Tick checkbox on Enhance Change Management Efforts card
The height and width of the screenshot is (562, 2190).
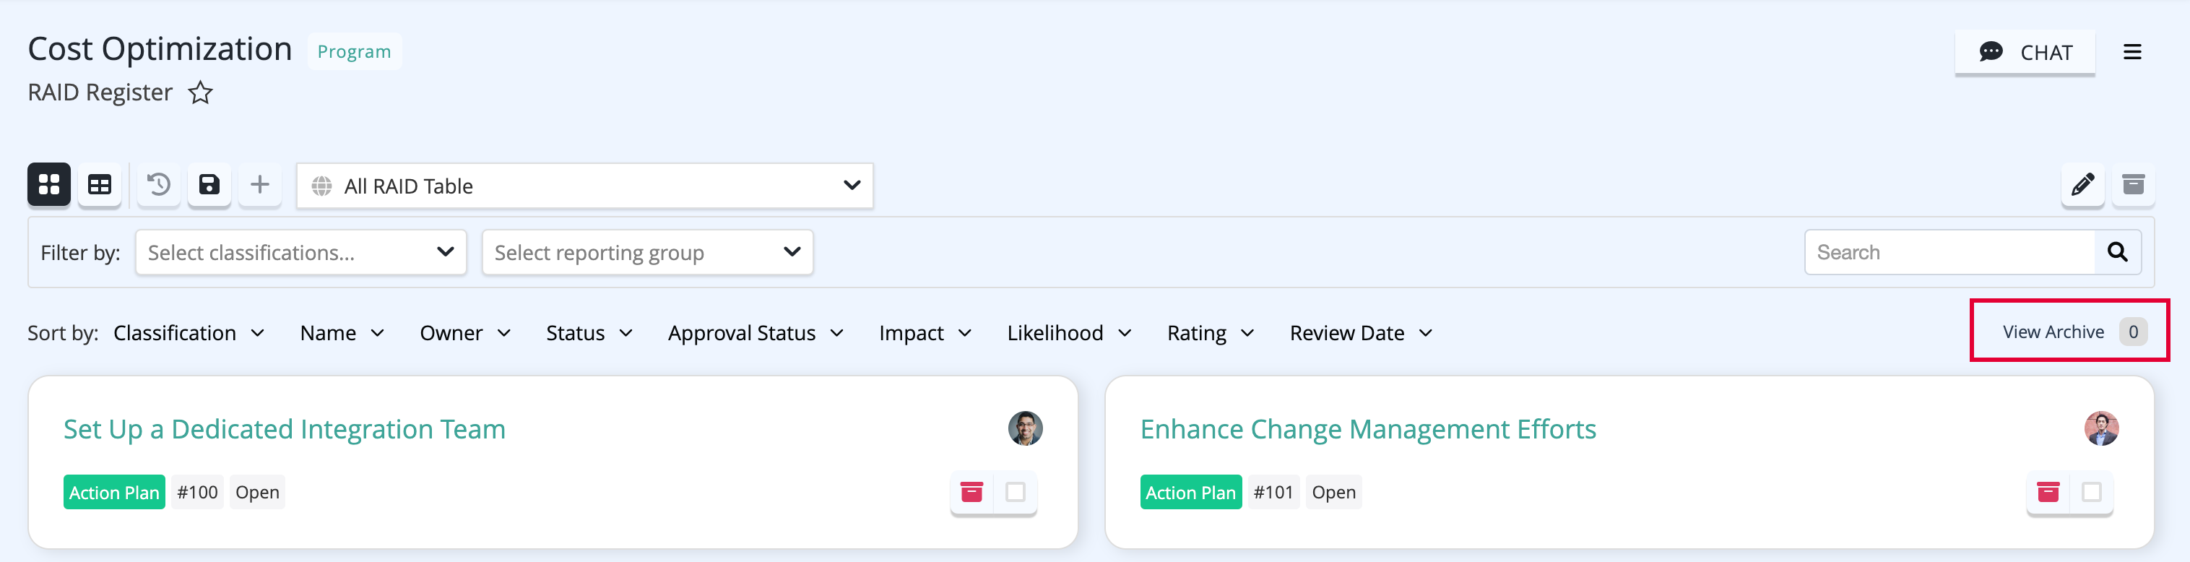2091,492
